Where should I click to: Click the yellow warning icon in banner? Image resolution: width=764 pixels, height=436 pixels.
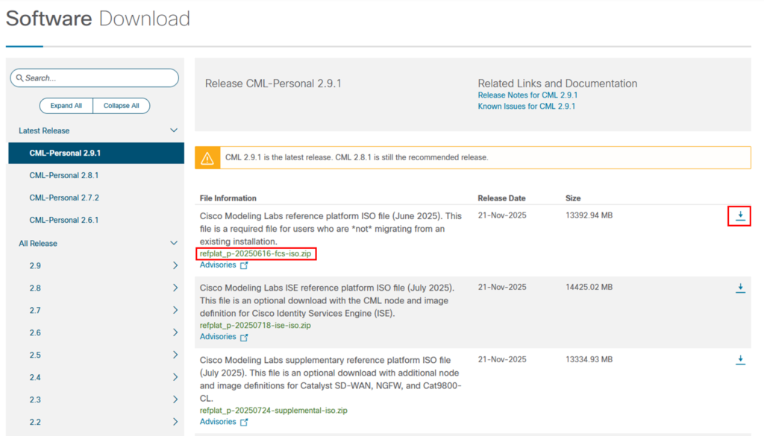click(207, 158)
